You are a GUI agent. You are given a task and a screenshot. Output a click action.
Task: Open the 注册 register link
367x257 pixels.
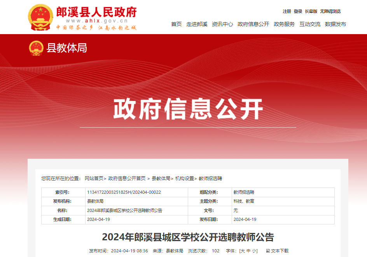[287, 11]
